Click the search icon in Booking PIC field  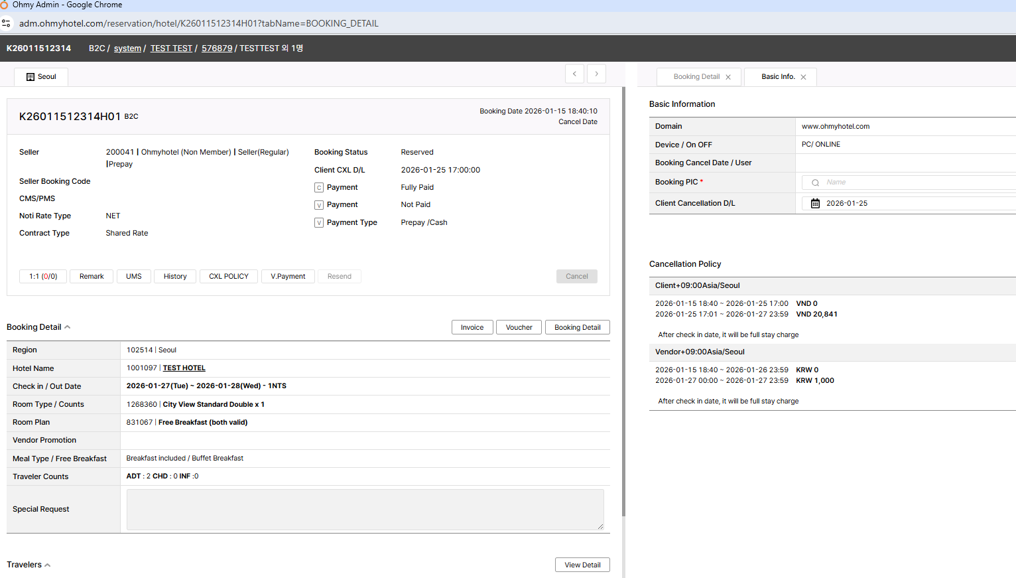tap(815, 182)
